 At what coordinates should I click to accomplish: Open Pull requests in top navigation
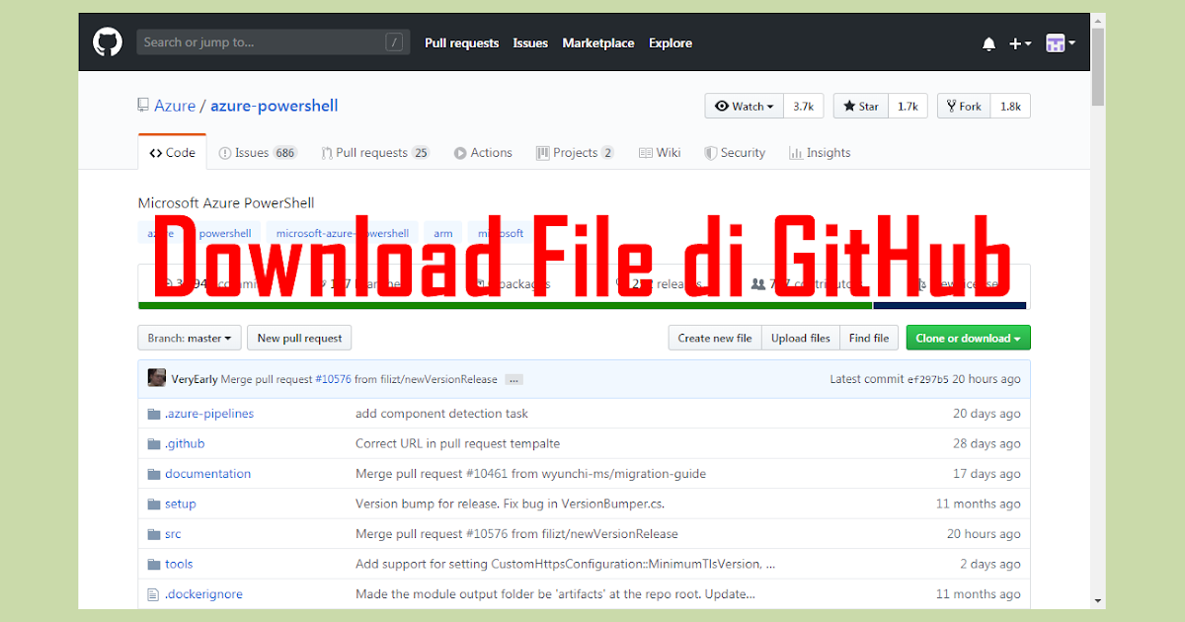coord(461,43)
